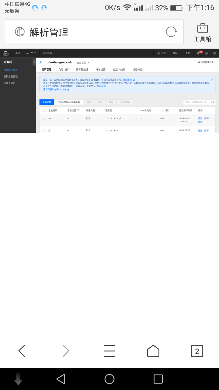The height and width of the screenshot is (390, 219).
Task: Click the record search magnifier icon
Action: point(213,102)
